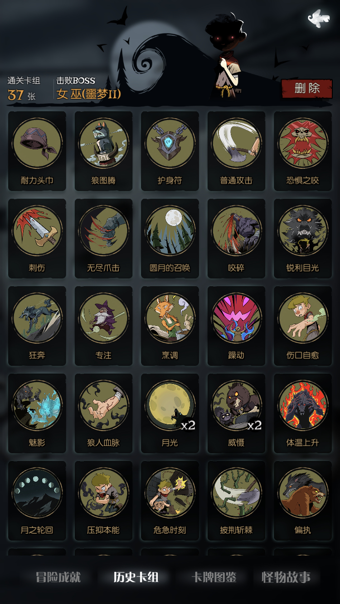Go to the 怪物故事 tab

pos(286,577)
